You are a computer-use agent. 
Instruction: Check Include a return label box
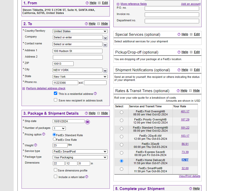(x=56, y=176)
